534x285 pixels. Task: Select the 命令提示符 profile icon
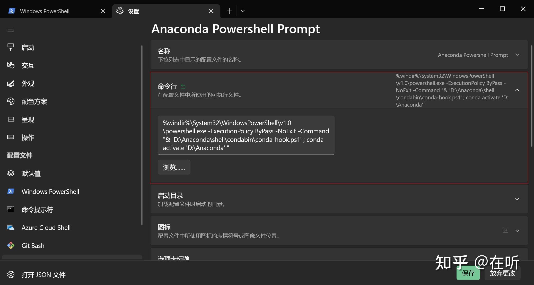click(x=11, y=209)
